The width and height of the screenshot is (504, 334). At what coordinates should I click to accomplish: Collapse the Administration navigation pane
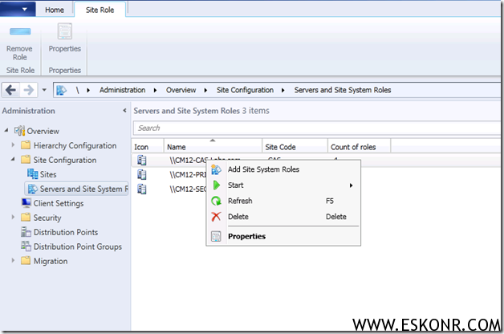click(124, 111)
